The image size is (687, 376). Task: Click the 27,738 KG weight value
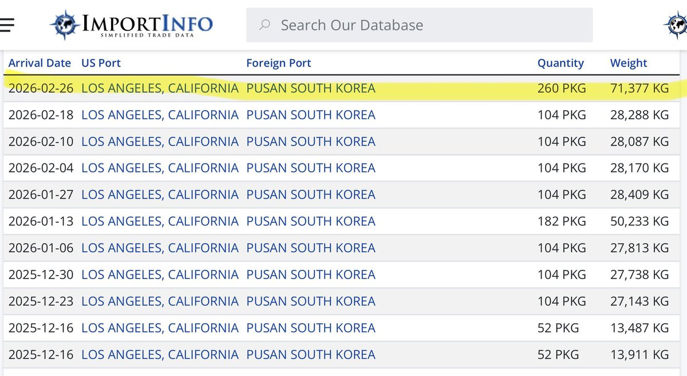pyautogui.click(x=639, y=275)
